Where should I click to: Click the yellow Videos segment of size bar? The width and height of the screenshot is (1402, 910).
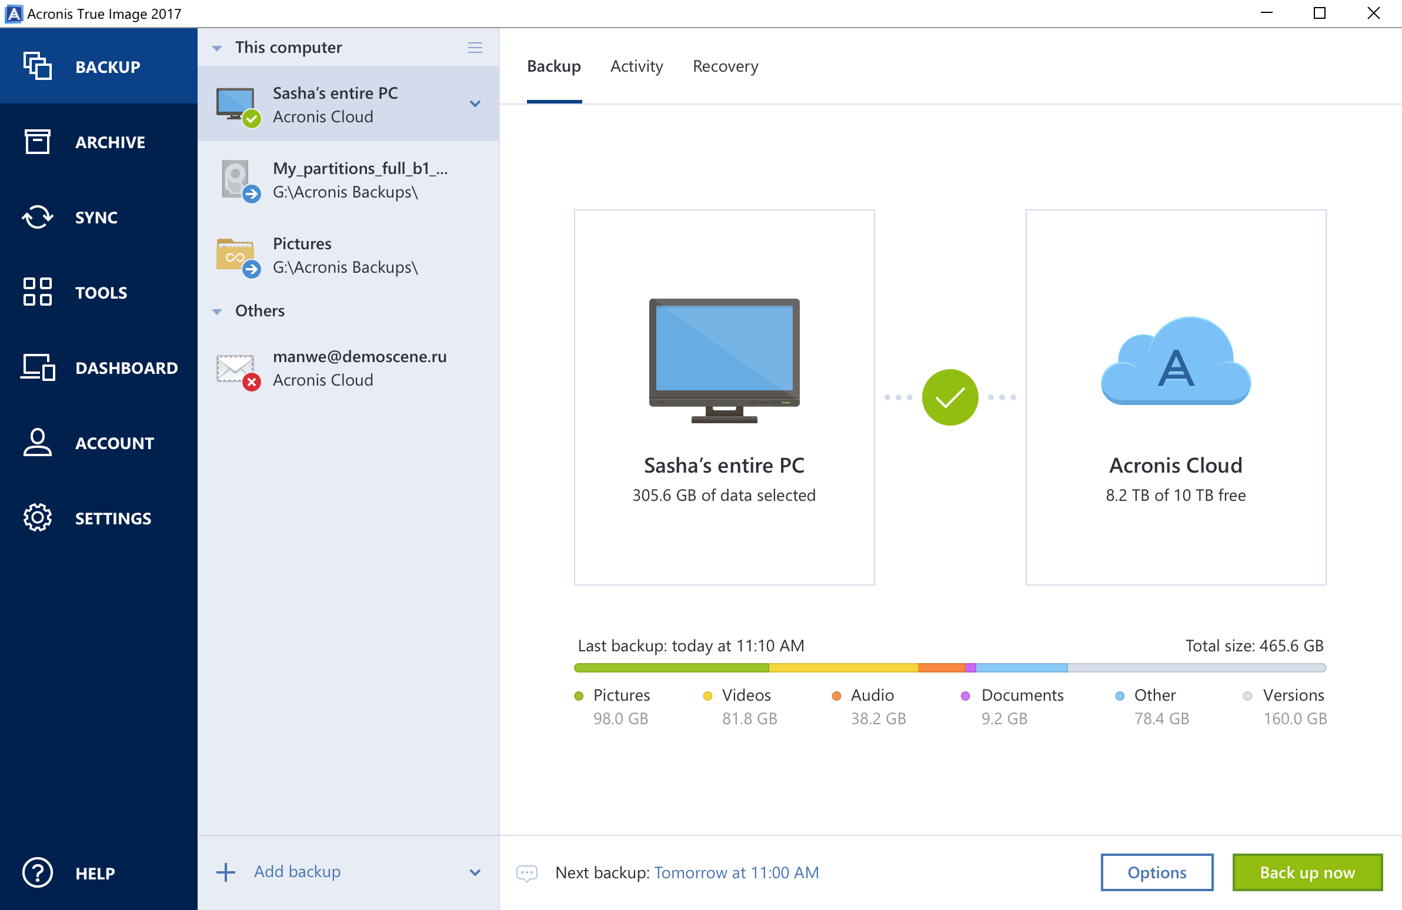tap(843, 668)
